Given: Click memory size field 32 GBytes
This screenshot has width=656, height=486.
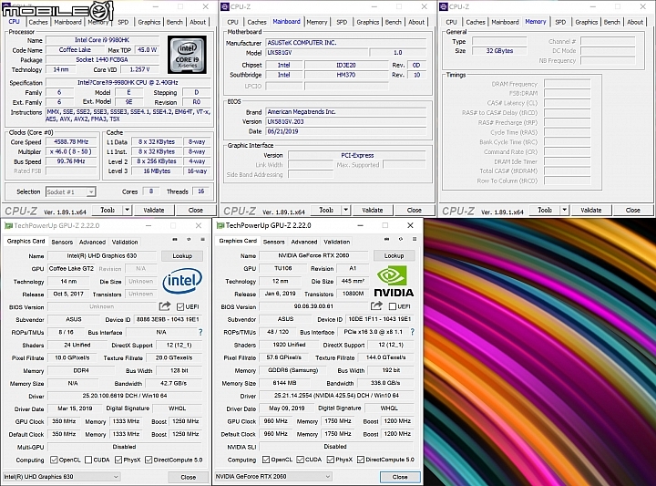Looking at the screenshot, I should coord(499,51).
